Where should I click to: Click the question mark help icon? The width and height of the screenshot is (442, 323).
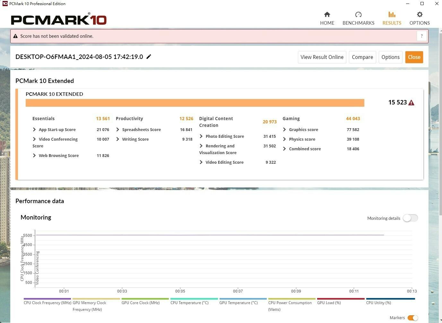pyautogui.click(x=422, y=36)
